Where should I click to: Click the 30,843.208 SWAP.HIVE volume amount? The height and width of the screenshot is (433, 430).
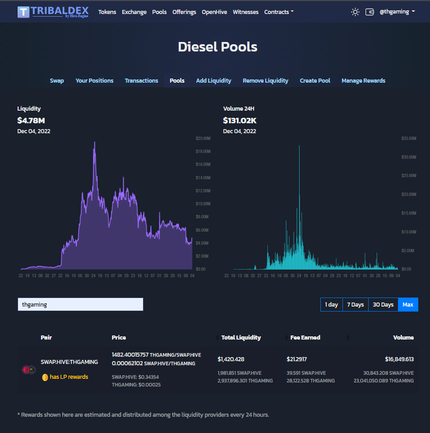pos(388,373)
